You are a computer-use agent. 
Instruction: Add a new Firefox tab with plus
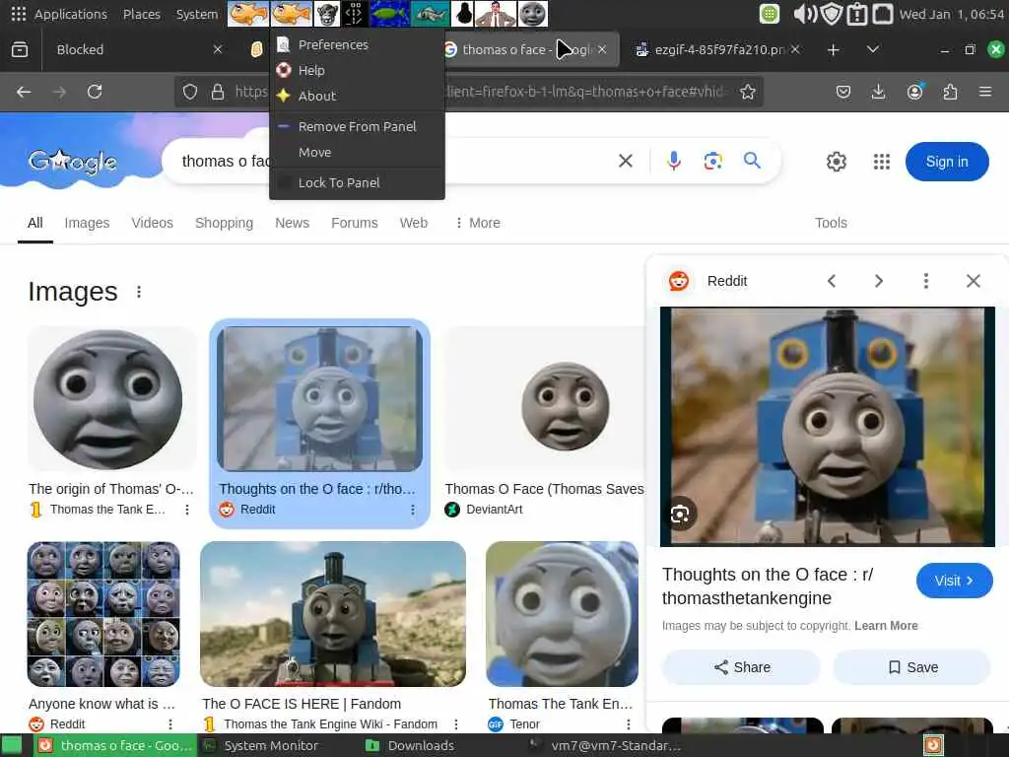coord(833,49)
